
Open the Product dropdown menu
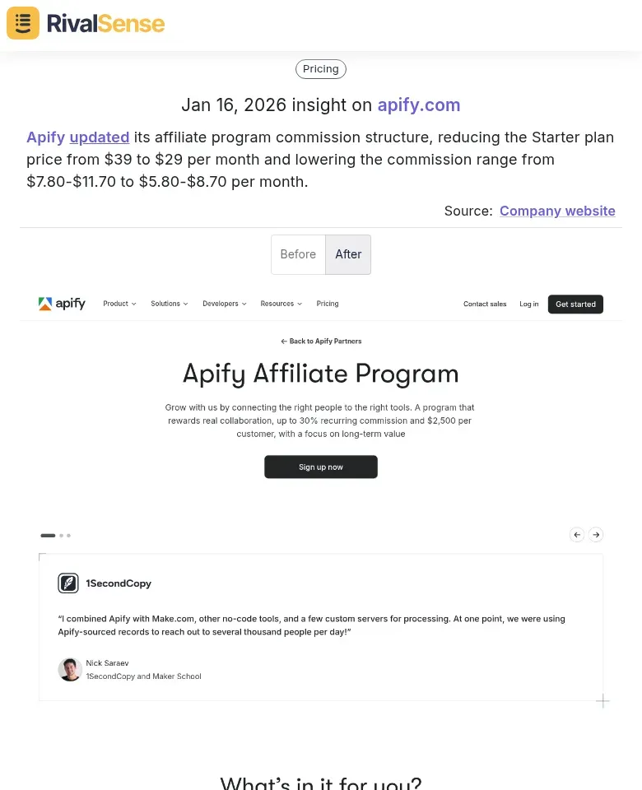point(119,304)
